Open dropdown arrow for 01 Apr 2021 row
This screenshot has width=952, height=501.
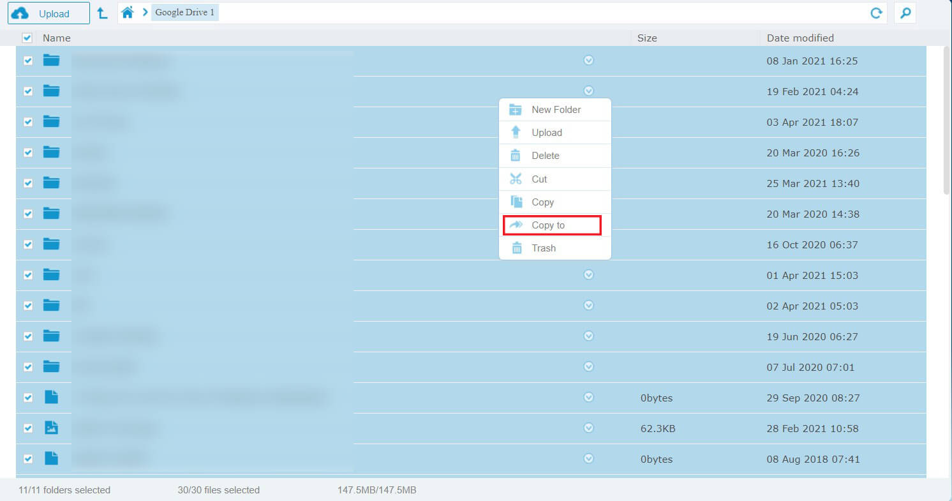[x=589, y=274]
